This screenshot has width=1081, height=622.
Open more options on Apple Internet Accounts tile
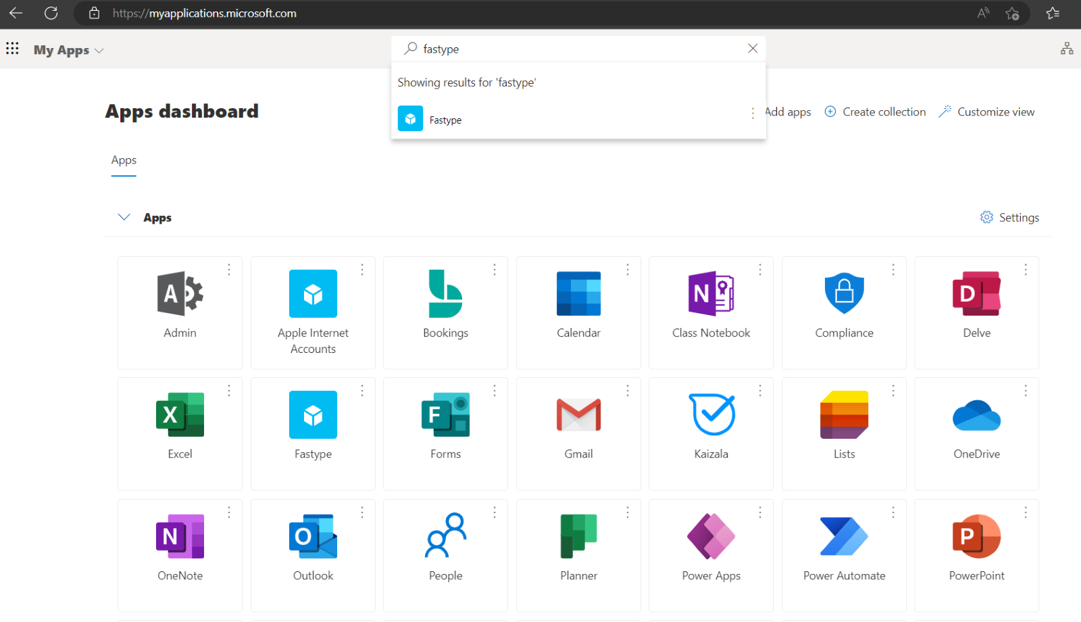(x=362, y=270)
